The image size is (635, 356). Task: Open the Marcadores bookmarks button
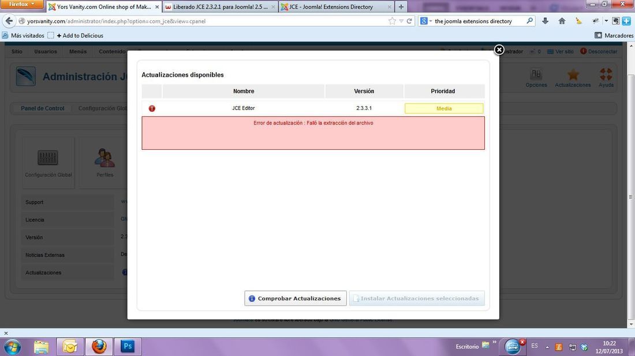pyautogui.click(x=614, y=36)
